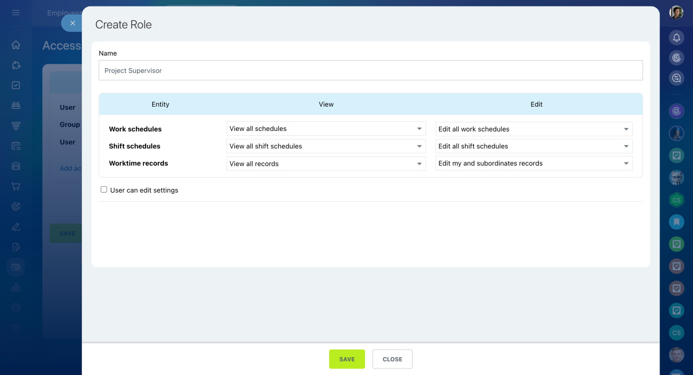Expand Work schedules View dropdown
This screenshot has width=693, height=375.
[326, 129]
